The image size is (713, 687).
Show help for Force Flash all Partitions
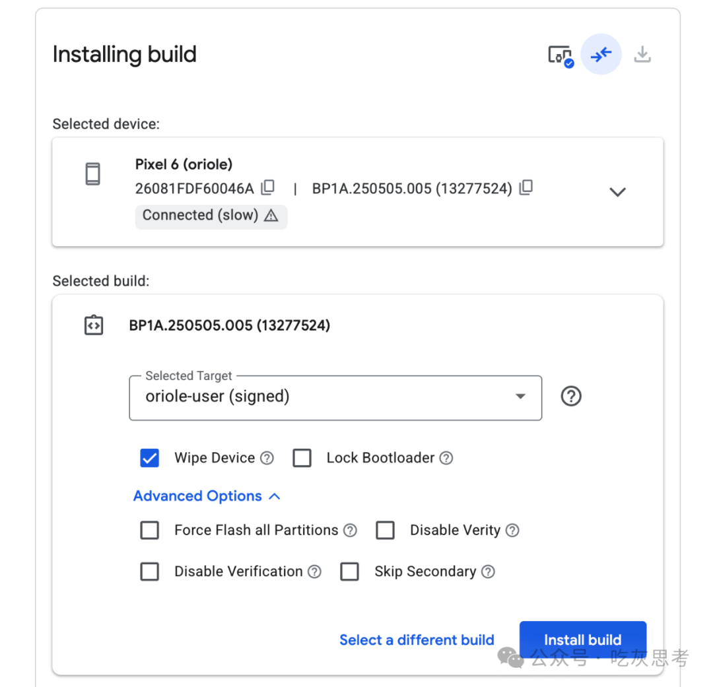tap(350, 530)
